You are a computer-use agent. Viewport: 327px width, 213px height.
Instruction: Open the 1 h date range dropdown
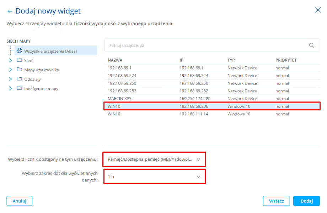pyautogui.click(x=154, y=177)
